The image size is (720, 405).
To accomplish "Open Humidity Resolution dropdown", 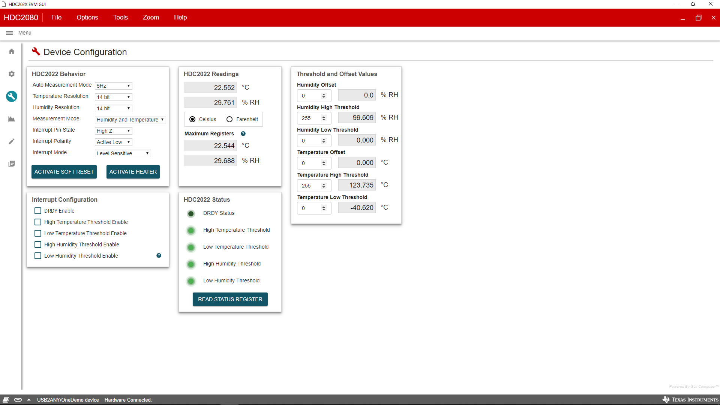I will (x=113, y=108).
